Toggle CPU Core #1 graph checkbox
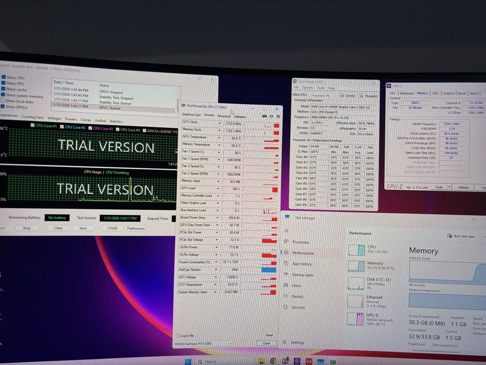The image size is (486, 365). point(32,125)
